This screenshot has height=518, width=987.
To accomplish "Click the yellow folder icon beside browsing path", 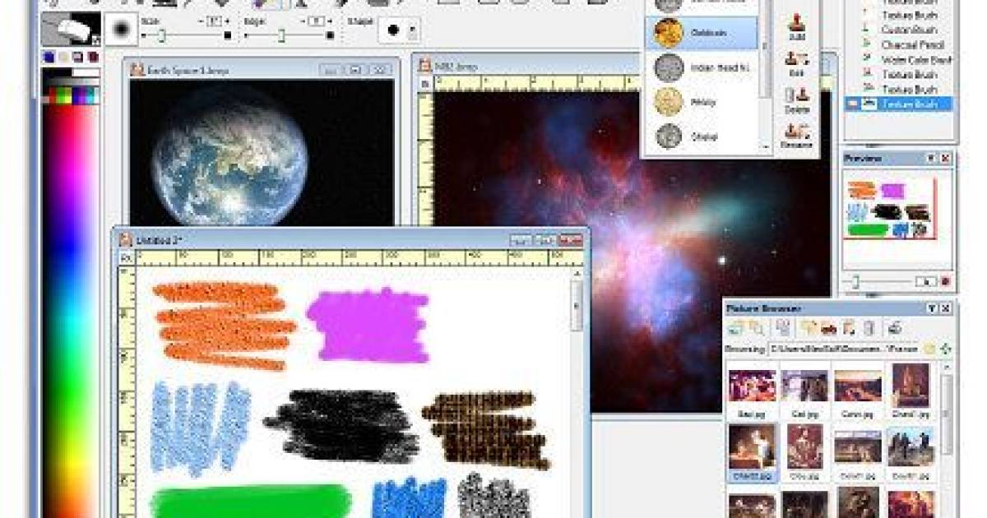I will (929, 349).
